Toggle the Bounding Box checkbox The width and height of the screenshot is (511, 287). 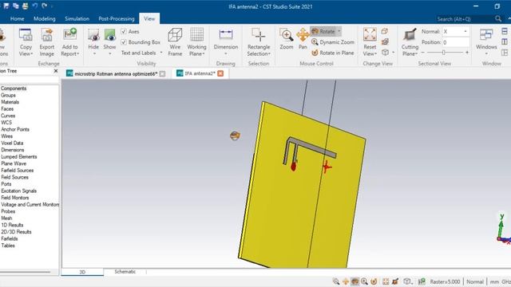click(x=124, y=42)
